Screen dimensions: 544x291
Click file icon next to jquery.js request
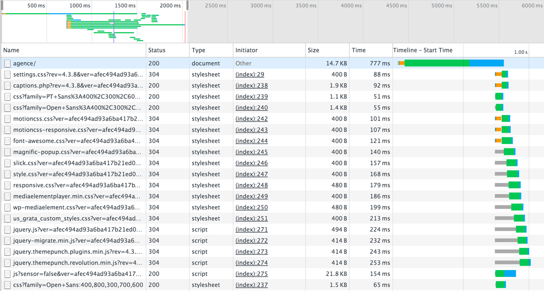pyautogui.click(x=7, y=230)
